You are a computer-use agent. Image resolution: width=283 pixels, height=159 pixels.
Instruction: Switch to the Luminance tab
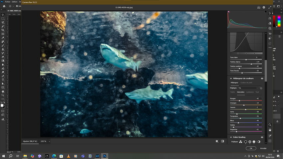[x=250, y=92]
